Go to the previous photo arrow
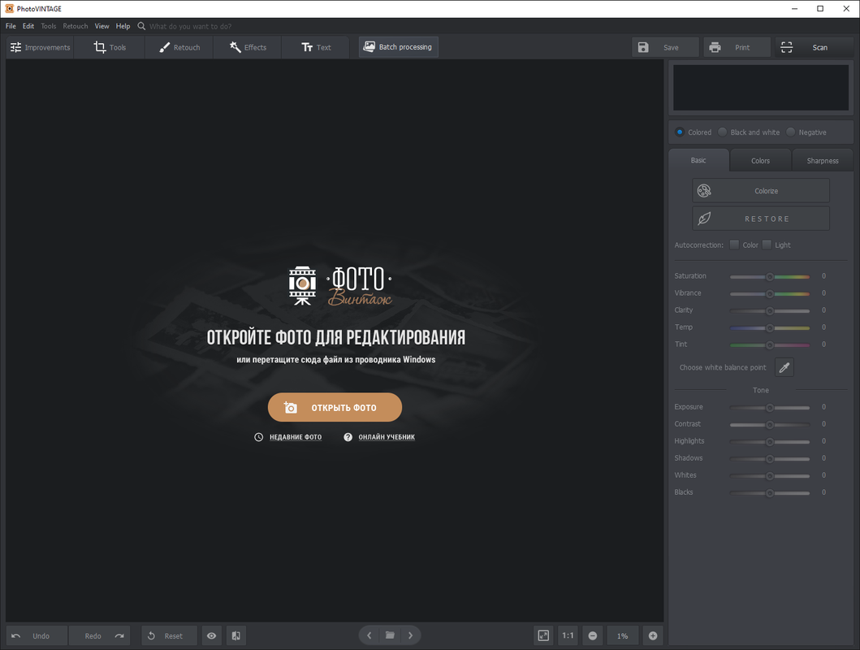The width and height of the screenshot is (860, 650). click(x=369, y=635)
